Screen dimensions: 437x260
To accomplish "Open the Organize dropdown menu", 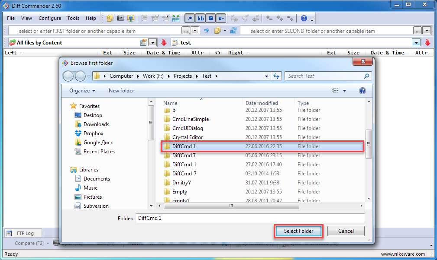I will pos(82,91).
